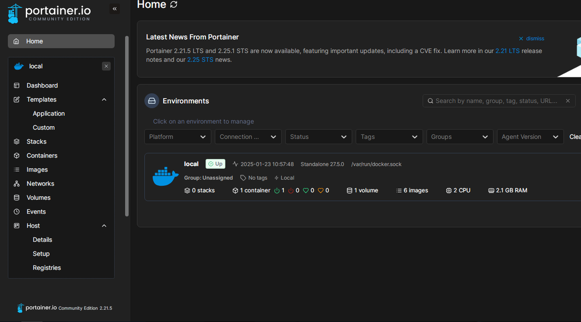Open the local environment name link

[x=191, y=164]
